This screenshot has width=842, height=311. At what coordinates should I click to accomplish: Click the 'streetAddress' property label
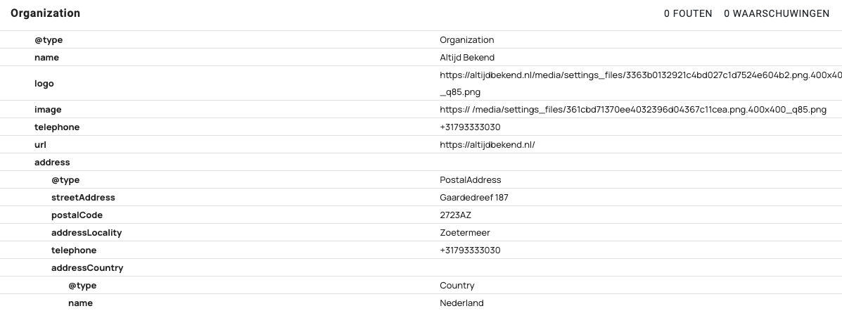83,198
